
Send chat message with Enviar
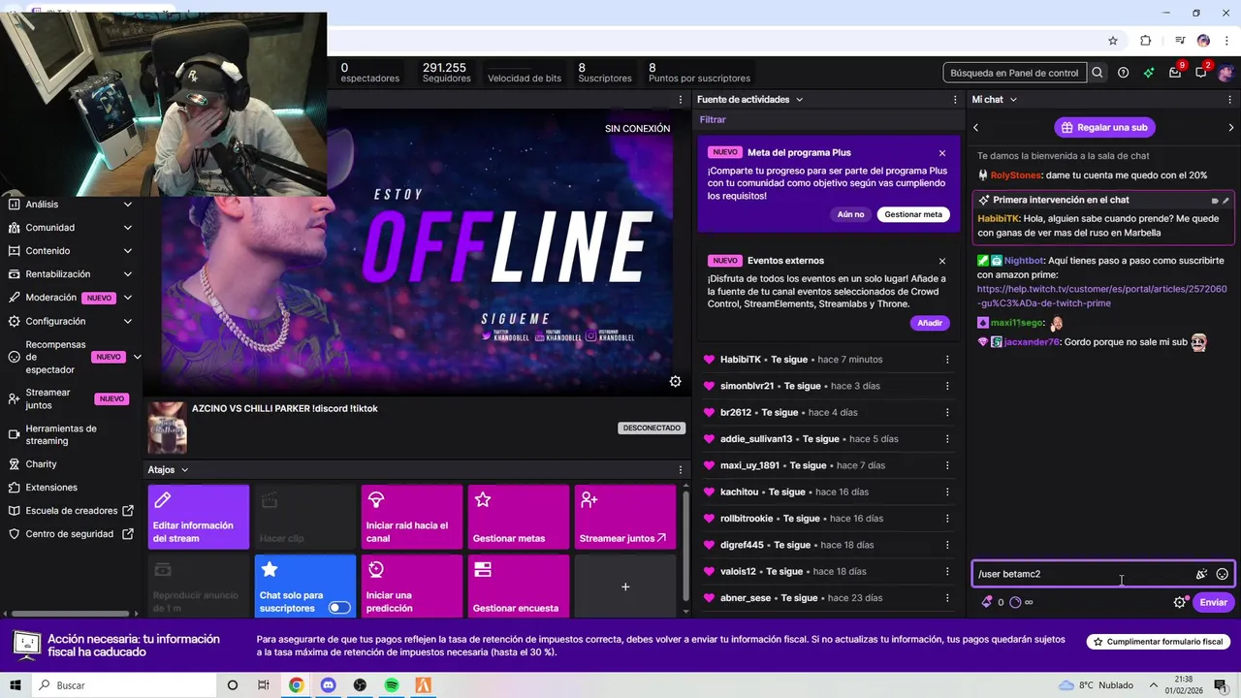1213,602
